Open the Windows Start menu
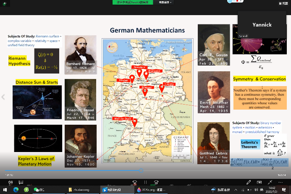Viewport: 291px width, 194px height. click(5, 190)
